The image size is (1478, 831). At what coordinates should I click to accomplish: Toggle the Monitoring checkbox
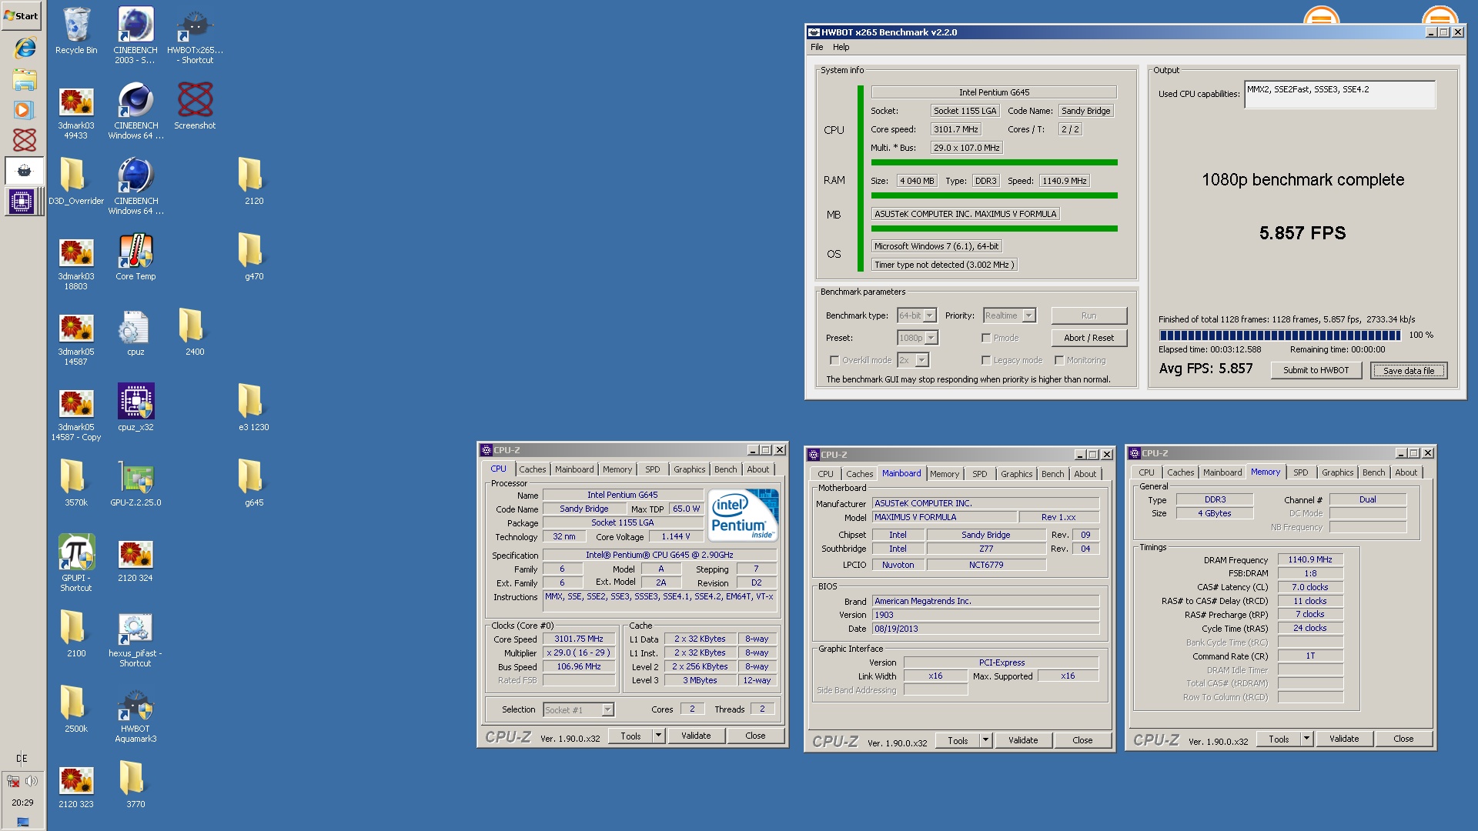pos(1059,360)
